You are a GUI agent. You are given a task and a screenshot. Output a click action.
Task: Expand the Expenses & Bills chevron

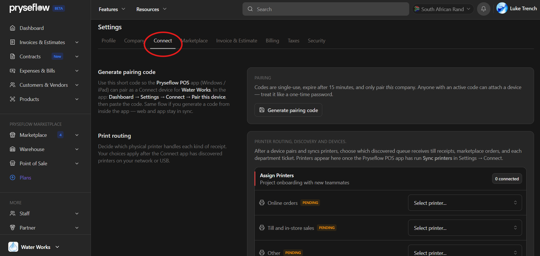tap(77, 71)
